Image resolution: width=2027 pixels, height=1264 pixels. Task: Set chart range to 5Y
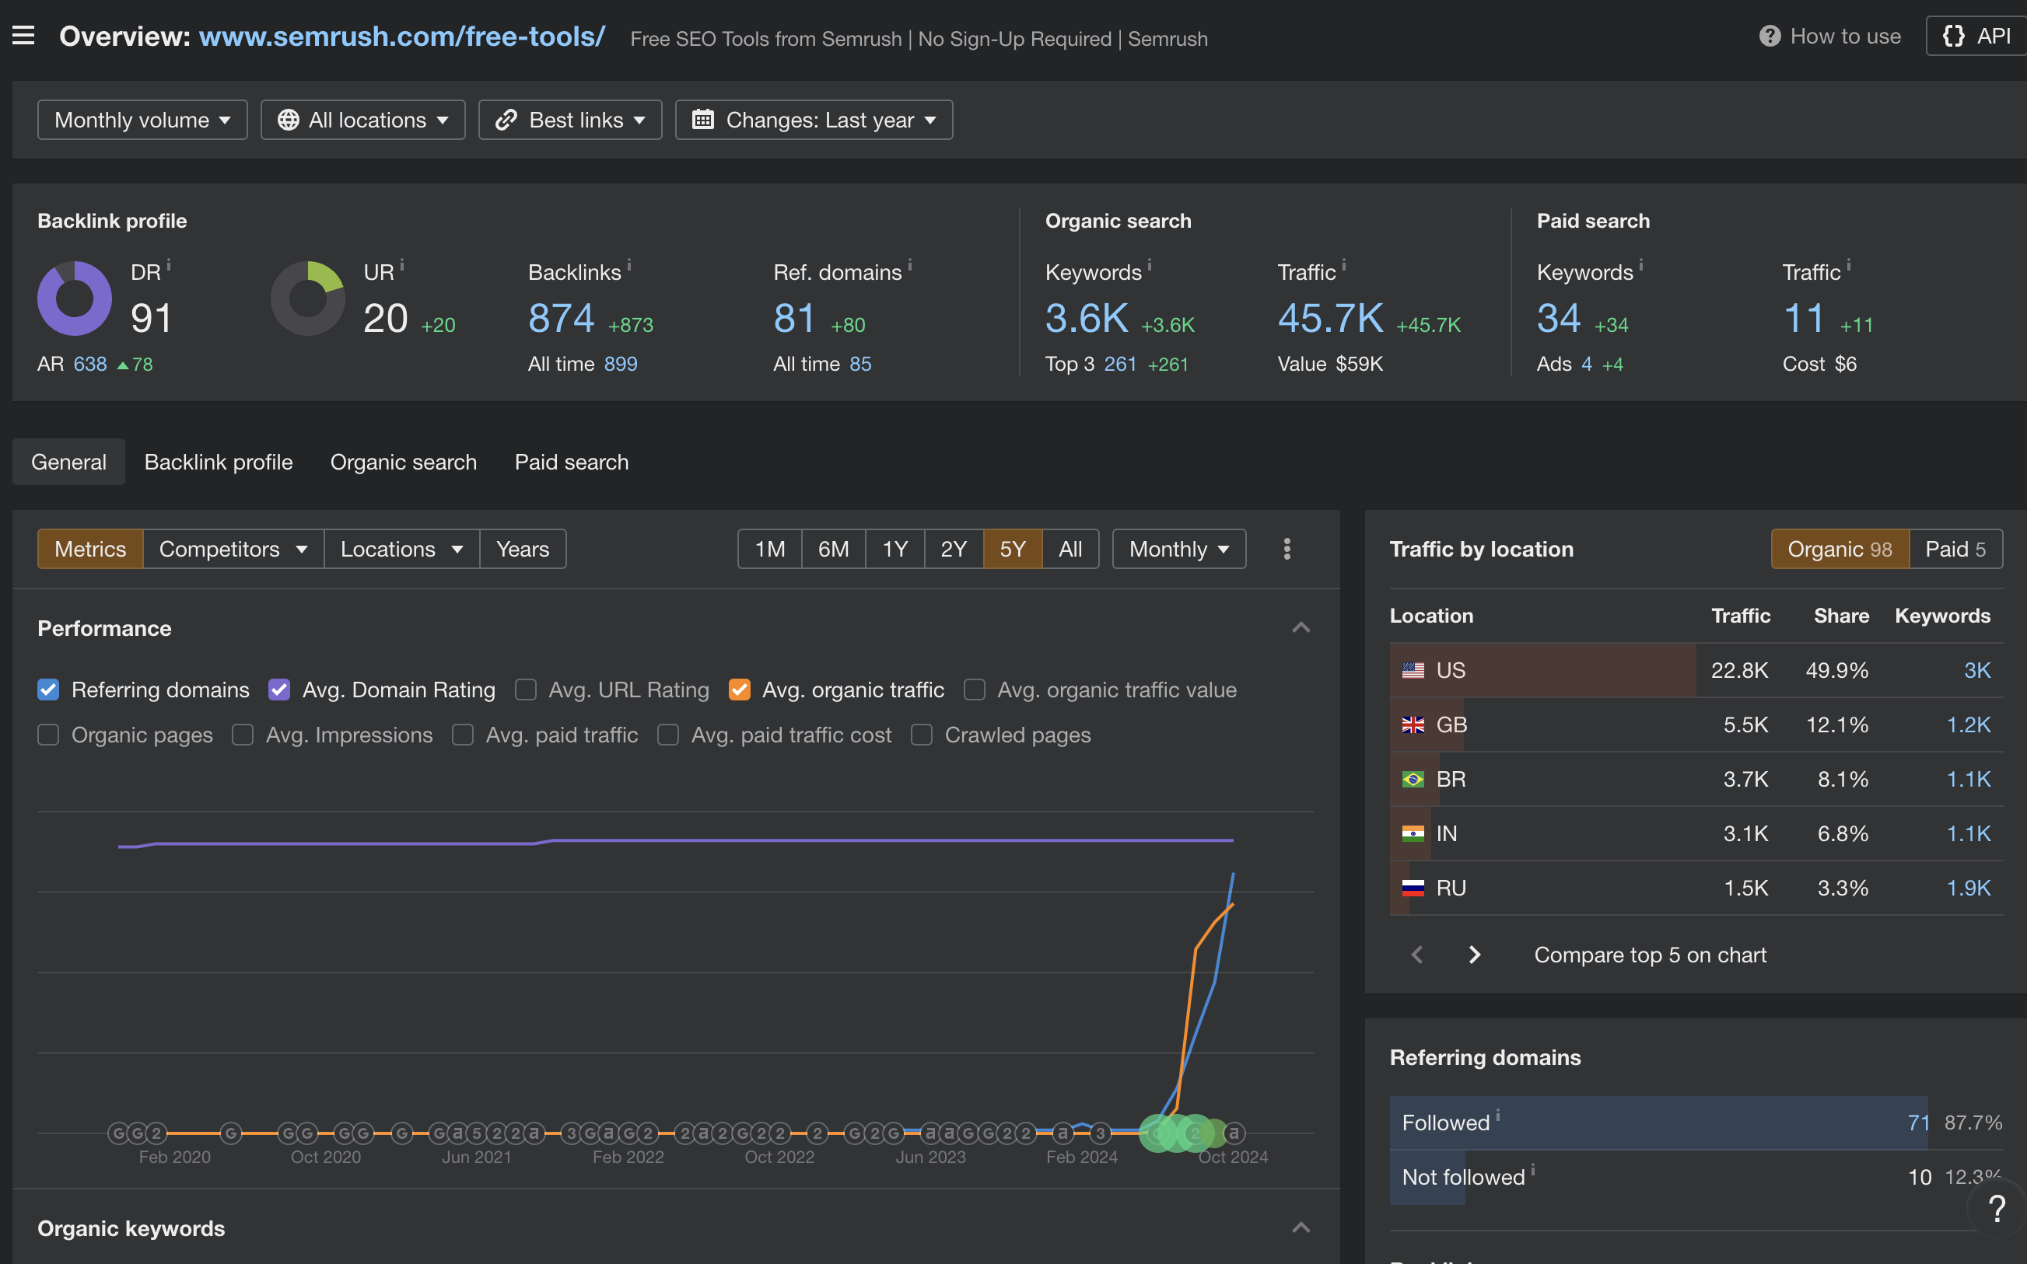click(x=1013, y=550)
